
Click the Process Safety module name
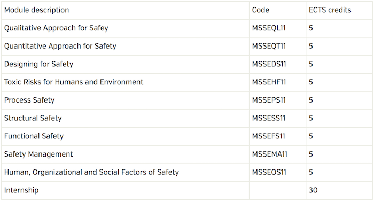click(x=29, y=100)
